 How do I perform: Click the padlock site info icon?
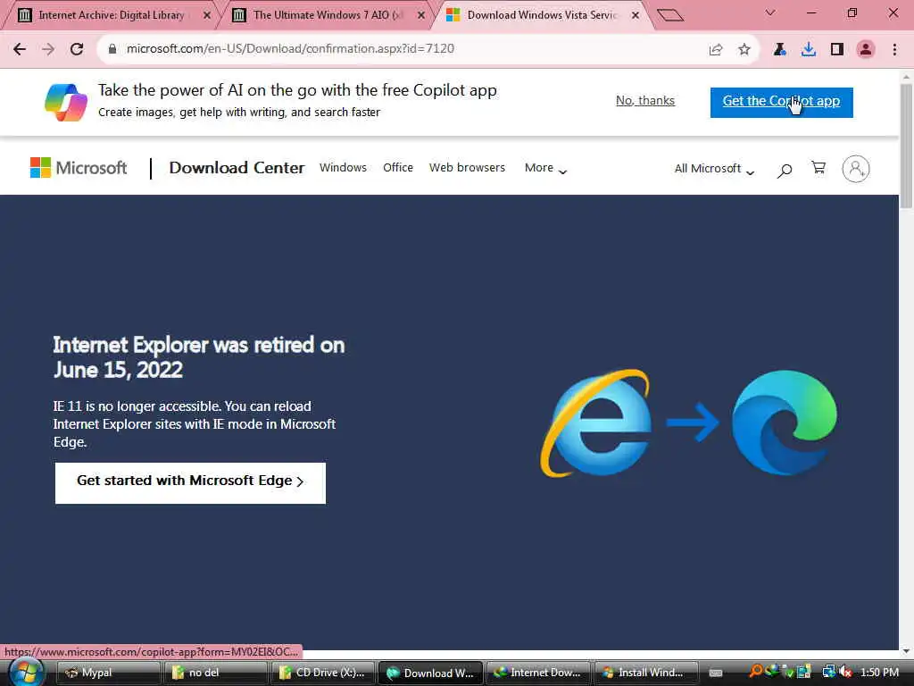coord(112,49)
